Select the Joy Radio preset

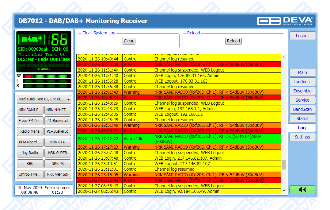tap(30, 153)
